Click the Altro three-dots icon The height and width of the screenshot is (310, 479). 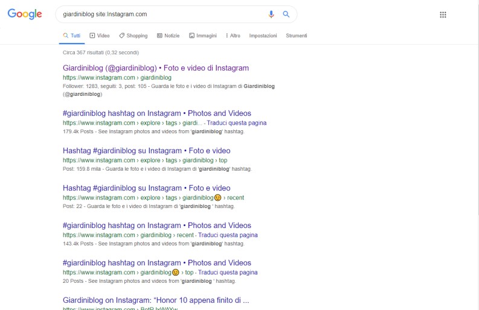[227, 36]
